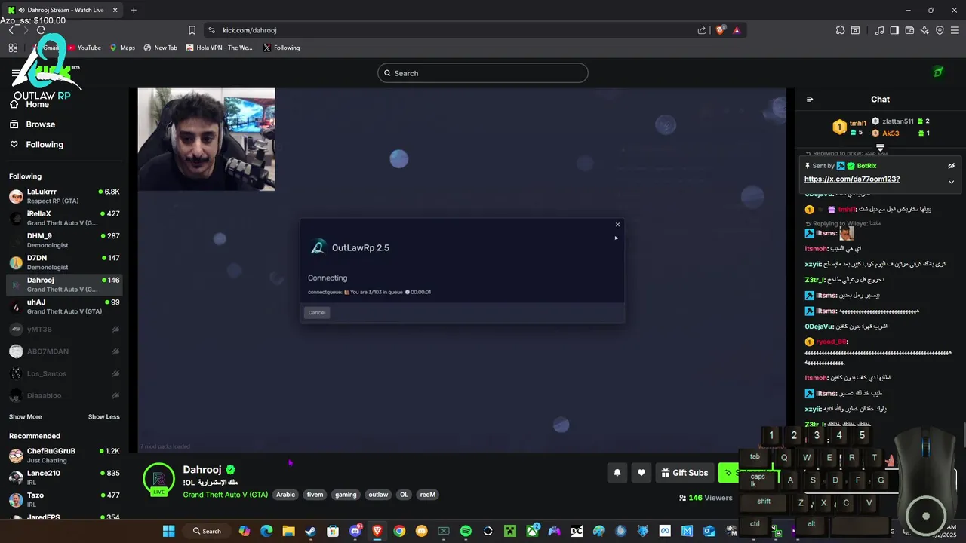Open the profile avatar menu
The image size is (966, 543).
tap(938, 72)
